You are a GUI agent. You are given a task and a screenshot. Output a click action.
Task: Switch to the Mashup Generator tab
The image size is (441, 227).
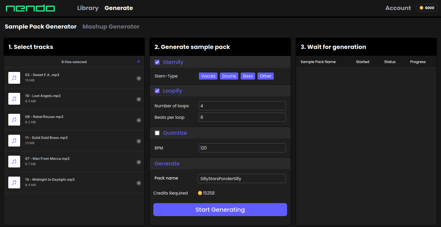click(111, 27)
